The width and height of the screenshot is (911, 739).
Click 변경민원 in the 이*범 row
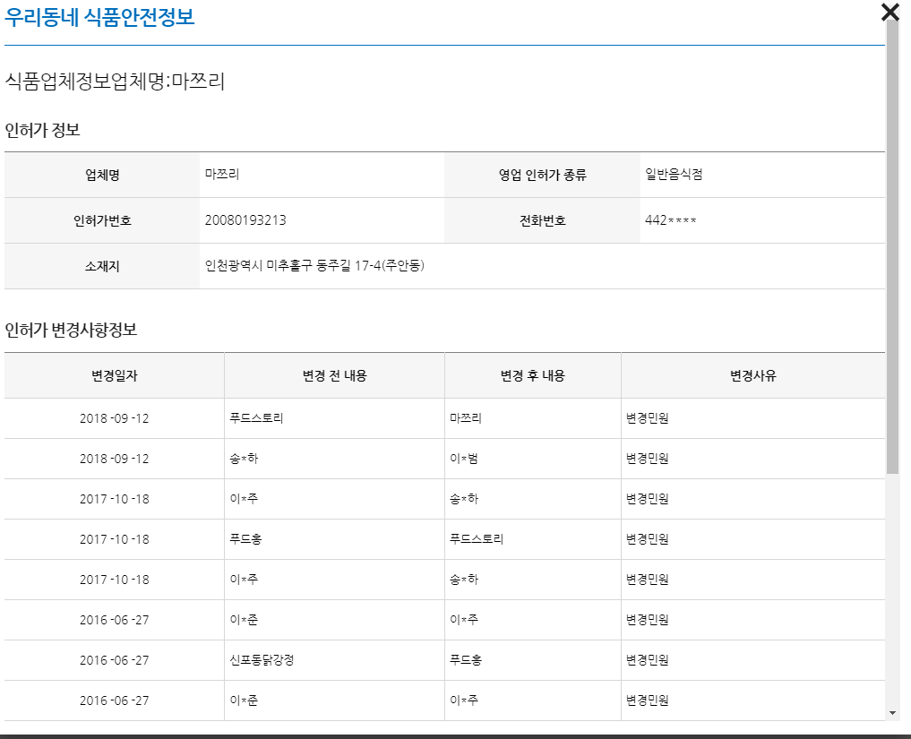pos(648,459)
